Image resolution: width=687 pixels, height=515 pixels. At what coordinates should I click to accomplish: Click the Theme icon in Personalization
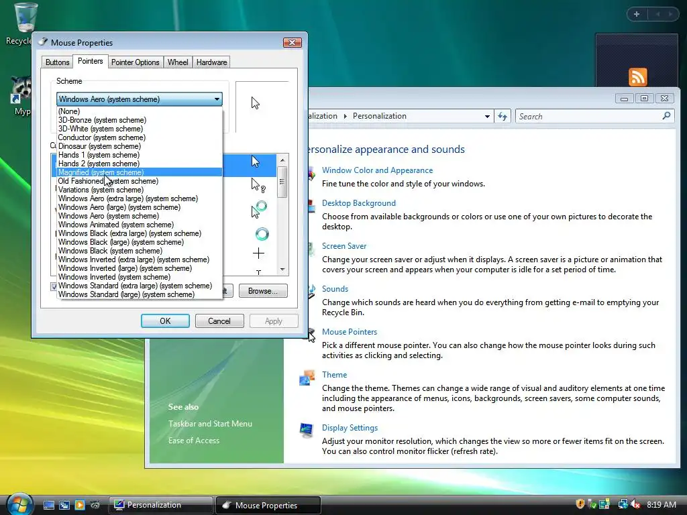[307, 378]
